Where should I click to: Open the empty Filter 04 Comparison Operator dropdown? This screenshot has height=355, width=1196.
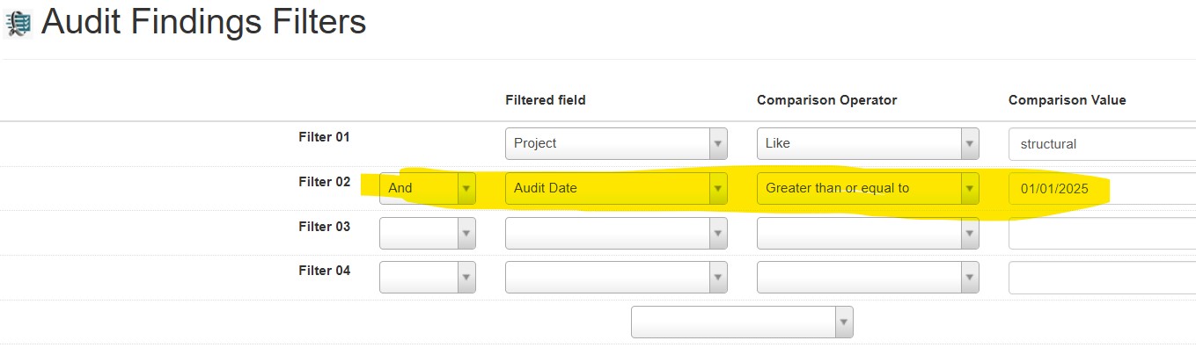coord(868,278)
